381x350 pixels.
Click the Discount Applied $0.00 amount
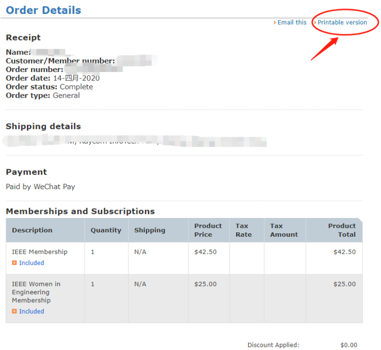coord(348,345)
